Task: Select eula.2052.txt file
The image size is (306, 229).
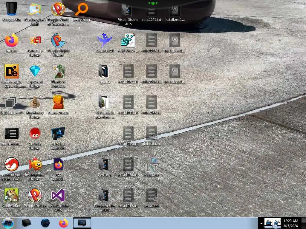Action: [x=152, y=74]
